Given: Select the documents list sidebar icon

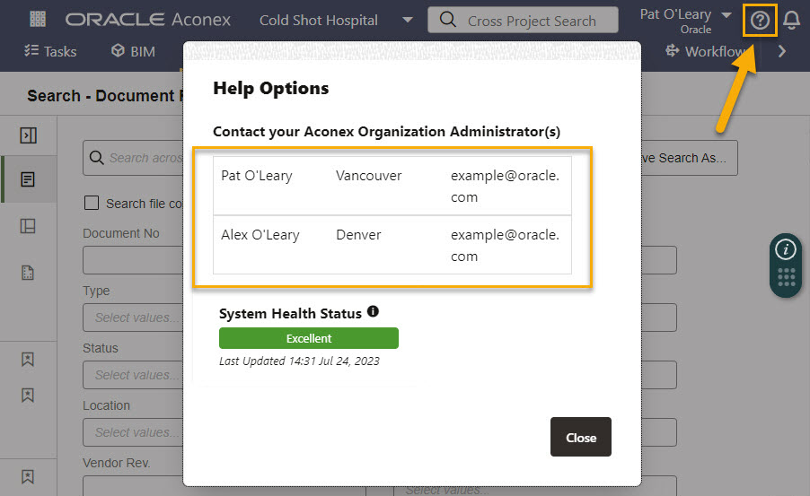Looking at the screenshot, I should coord(28,179).
